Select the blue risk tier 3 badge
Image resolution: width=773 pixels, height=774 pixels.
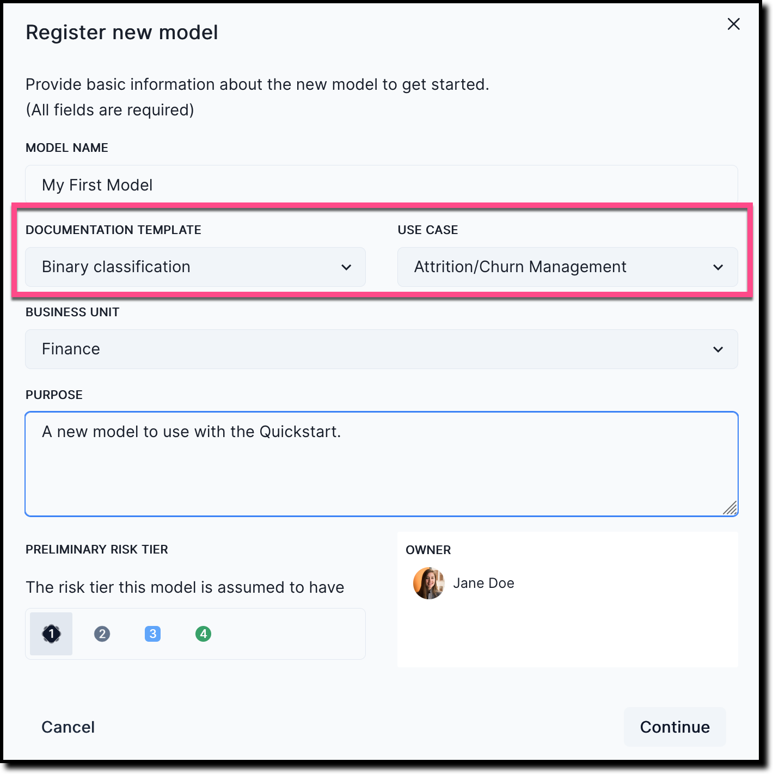point(152,634)
